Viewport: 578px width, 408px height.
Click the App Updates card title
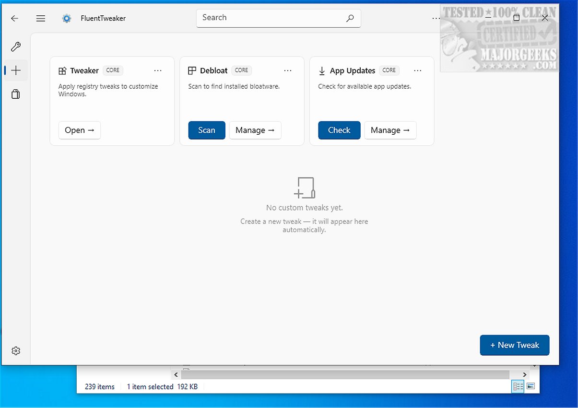click(353, 70)
